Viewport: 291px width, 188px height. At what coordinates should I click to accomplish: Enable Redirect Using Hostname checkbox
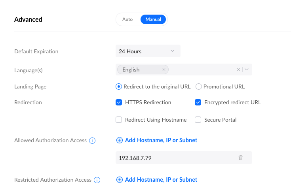coord(119,120)
